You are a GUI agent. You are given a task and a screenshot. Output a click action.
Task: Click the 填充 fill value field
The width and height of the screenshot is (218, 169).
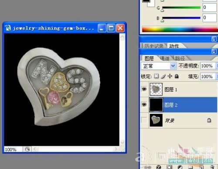(208, 76)
